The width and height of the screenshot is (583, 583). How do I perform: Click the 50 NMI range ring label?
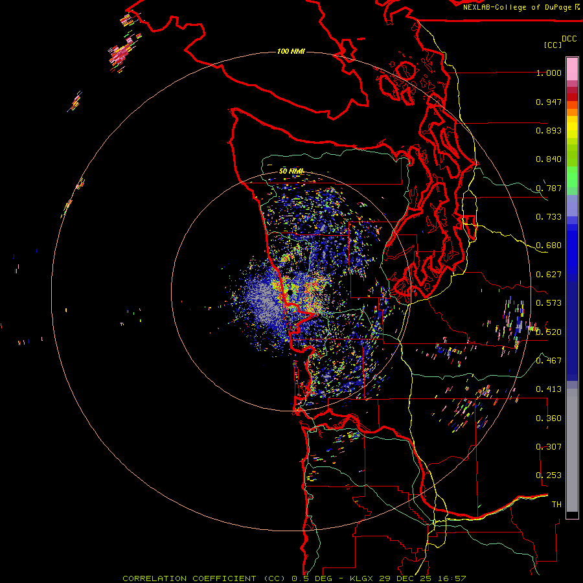point(291,171)
